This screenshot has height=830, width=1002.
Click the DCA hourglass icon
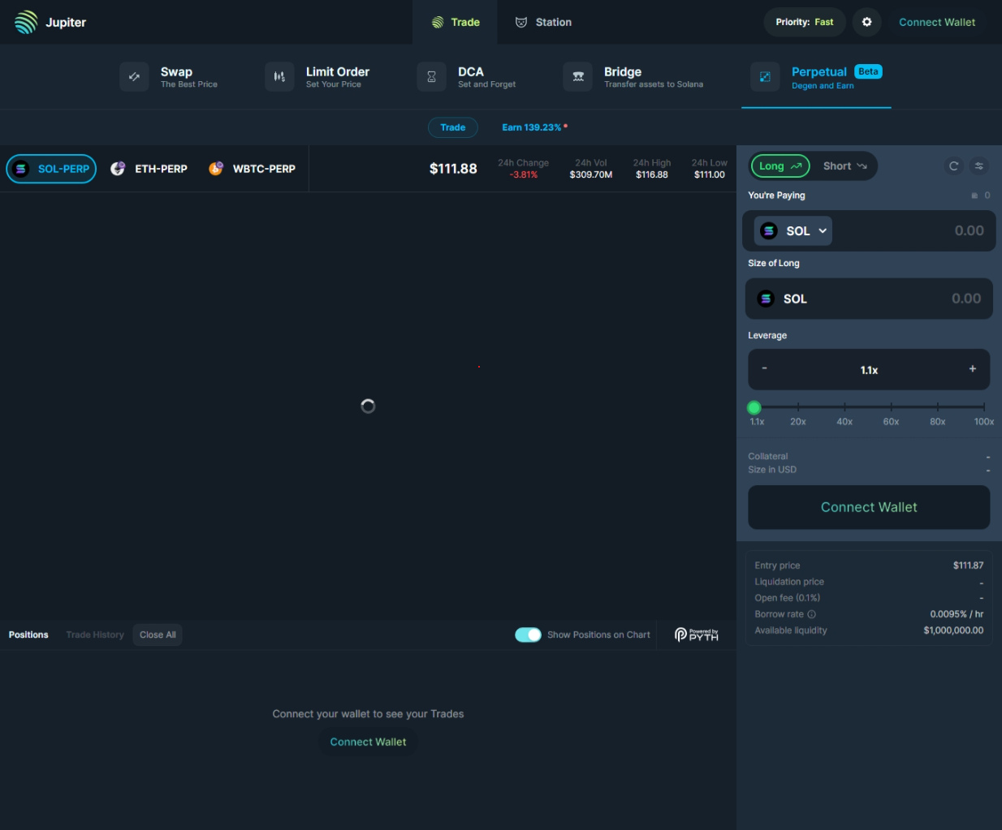431,77
